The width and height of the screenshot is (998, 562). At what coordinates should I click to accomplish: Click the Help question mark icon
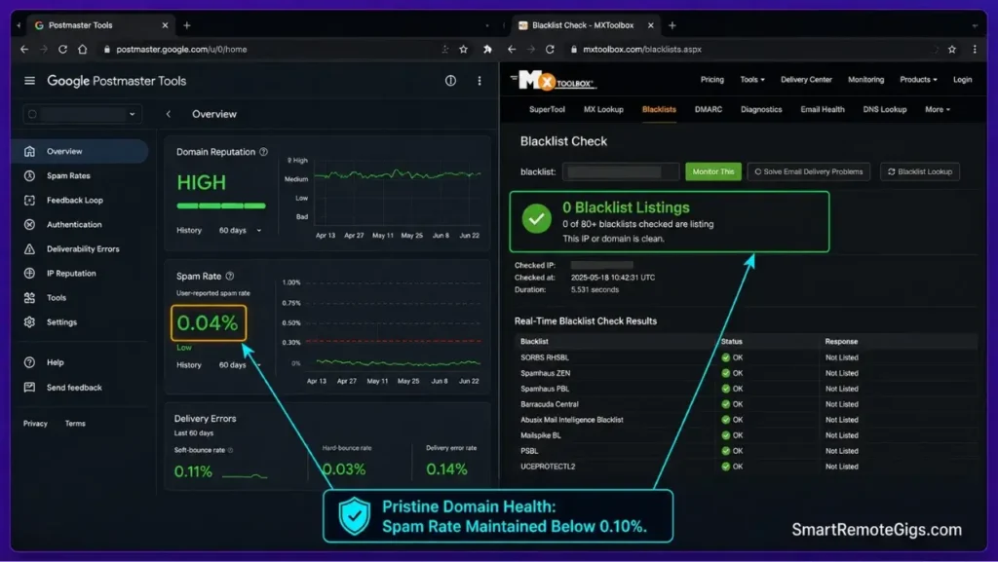coord(29,362)
